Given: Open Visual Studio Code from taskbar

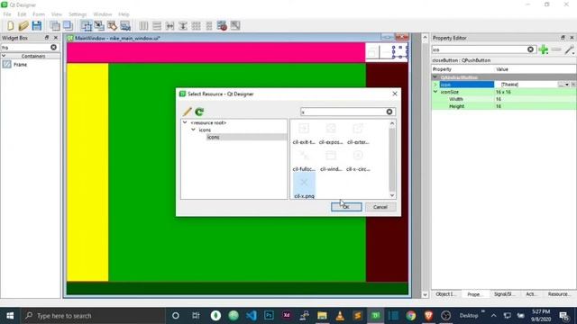Looking at the screenshot, I should [251, 316].
